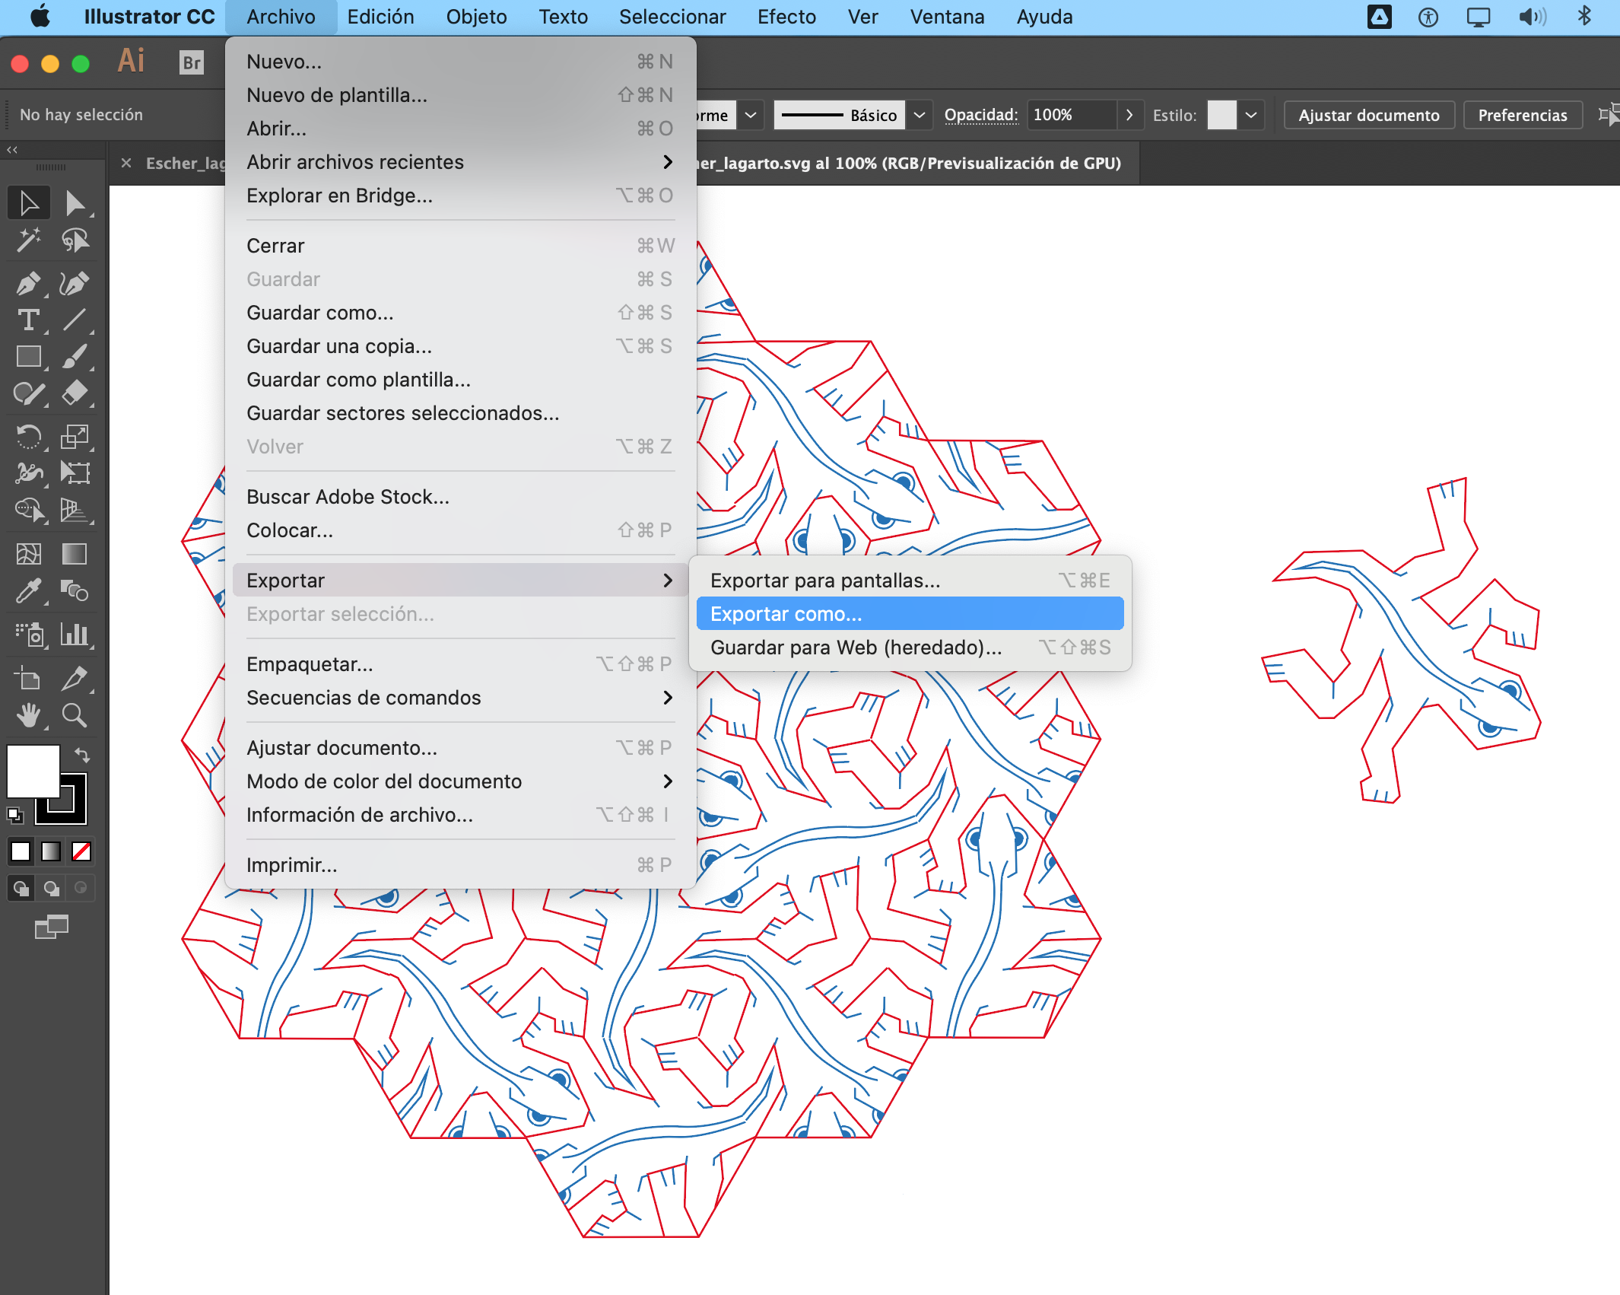1620x1295 pixels.
Task: Choose Exportar como... from submenu
Action: coord(910,614)
